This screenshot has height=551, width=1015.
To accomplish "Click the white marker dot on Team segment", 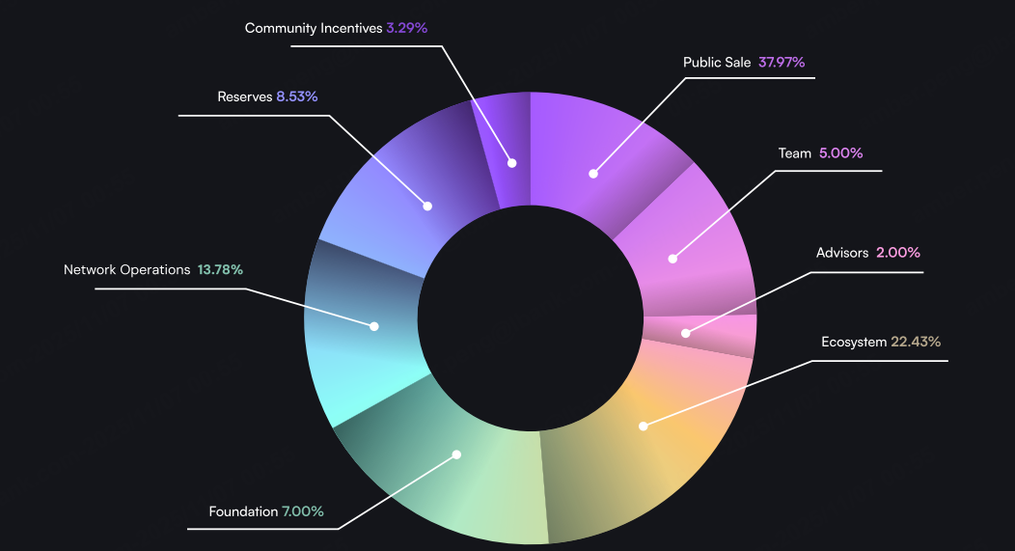I will (x=672, y=259).
